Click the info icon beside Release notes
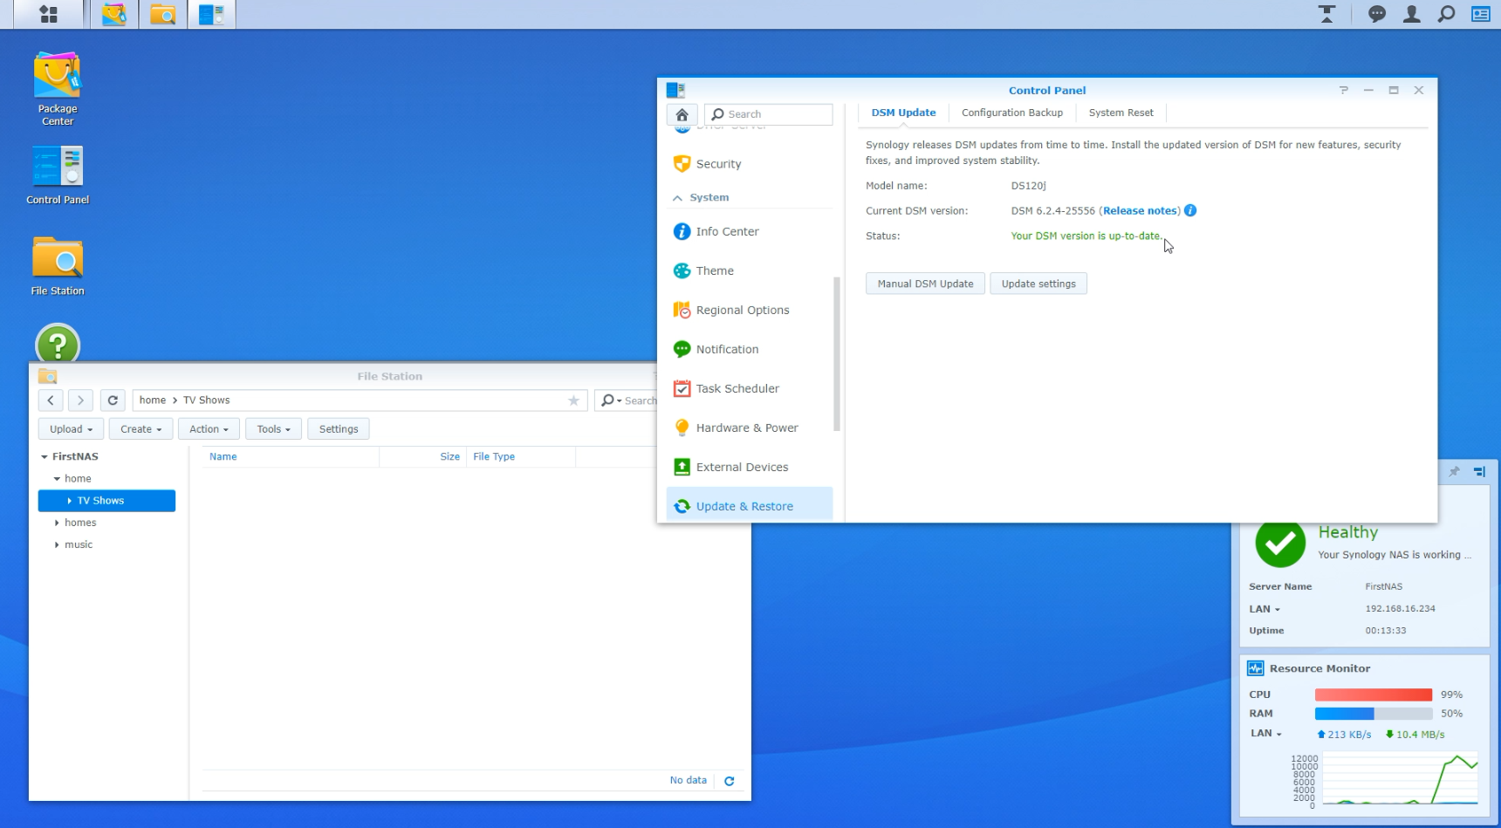1501x828 pixels. point(1190,210)
